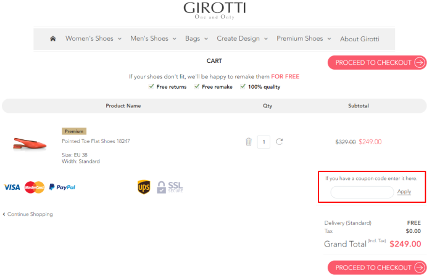Expand the Women's Shoes dropdown arrow
Viewport: 432px width, 278px height.
120,39
